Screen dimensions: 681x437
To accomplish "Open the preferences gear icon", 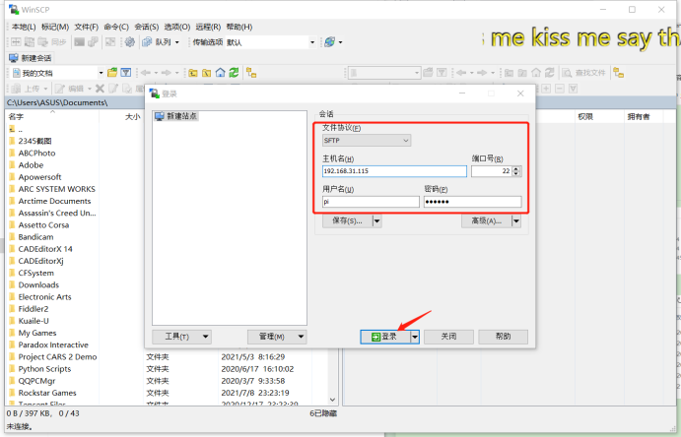I will coord(129,42).
